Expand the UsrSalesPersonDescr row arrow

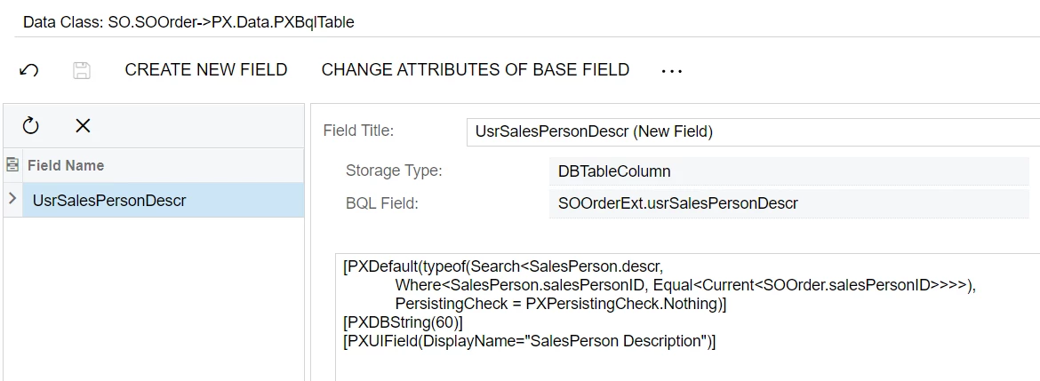pyautogui.click(x=12, y=200)
